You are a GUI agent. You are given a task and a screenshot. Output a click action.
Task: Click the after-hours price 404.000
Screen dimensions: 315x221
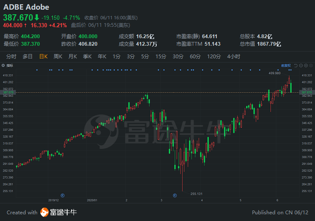pos(13,25)
